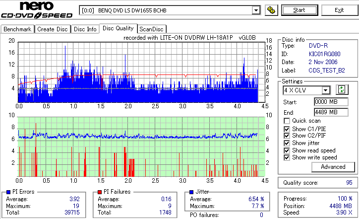Click the Jitter maximum 7.7 %
The width and height of the screenshot is (359, 219).
[x=258, y=206]
